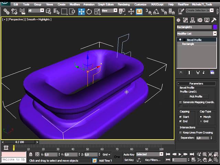Toggle the Selection Lock icon
220x165 pixels.
coord(31,154)
